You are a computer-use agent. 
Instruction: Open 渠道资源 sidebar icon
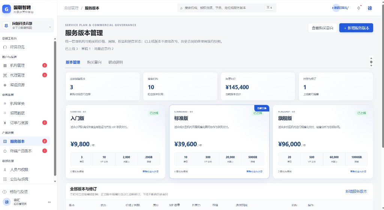5,85
